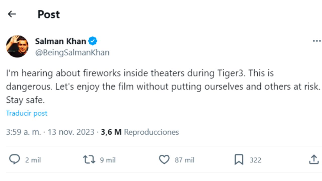Image resolution: width=322 pixels, height=181 pixels.
Task: Open the three-dot more options menu
Action: pyautogui.click(x=316, y=41)
